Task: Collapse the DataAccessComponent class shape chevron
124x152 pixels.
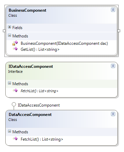Action: click(113, 114)
